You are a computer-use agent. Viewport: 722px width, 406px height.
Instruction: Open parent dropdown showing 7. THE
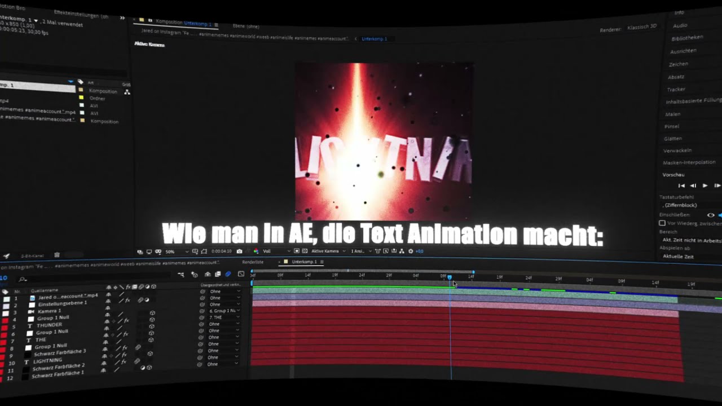coord(224,317)
